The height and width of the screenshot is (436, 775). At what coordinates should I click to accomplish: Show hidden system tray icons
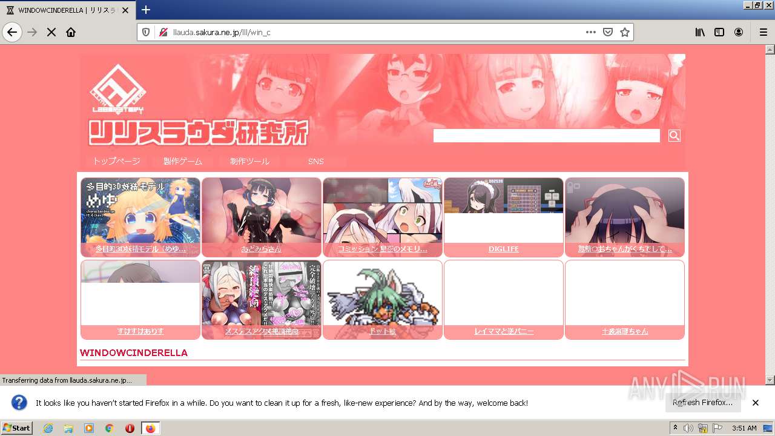click(x=675, y=428)
